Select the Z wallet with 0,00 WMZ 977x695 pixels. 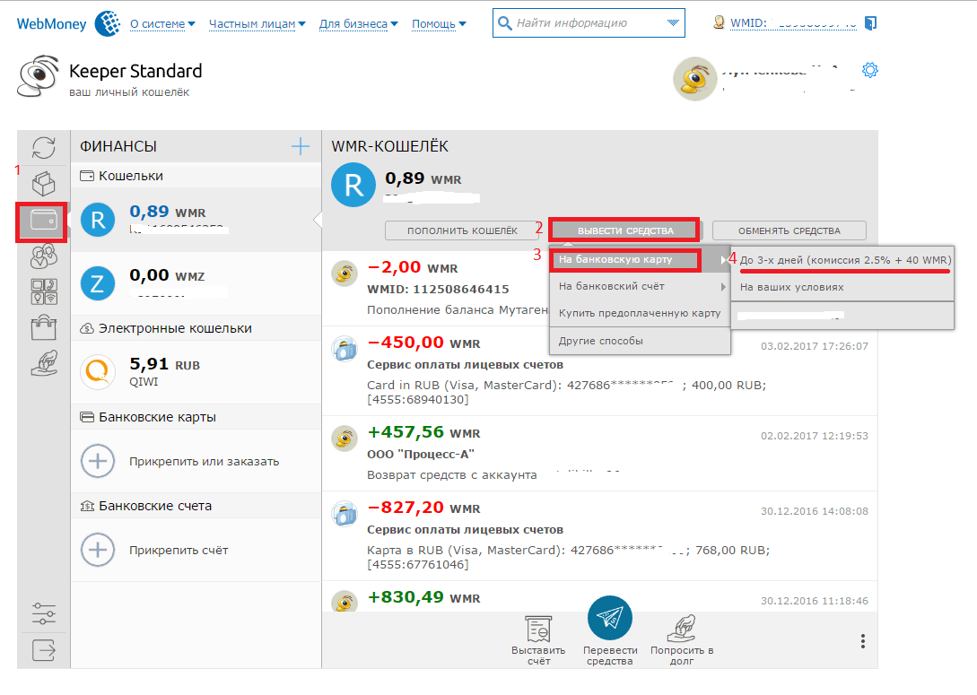point(196,283)
